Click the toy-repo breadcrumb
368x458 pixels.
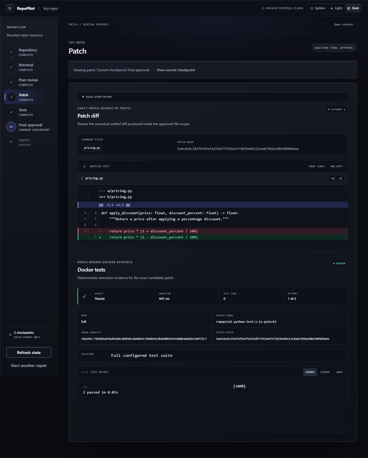click(51, 8)
